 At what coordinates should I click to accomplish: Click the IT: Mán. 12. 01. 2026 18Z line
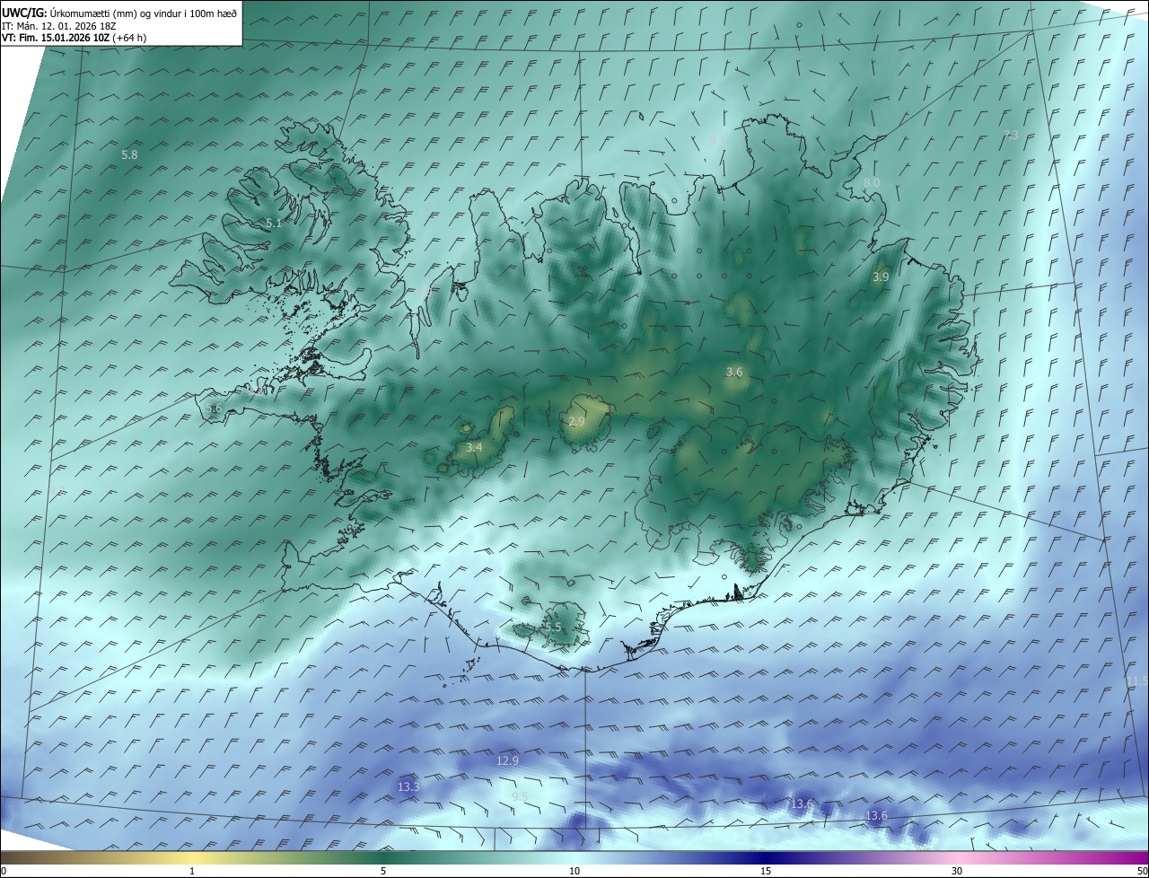[x=58, y=25]
